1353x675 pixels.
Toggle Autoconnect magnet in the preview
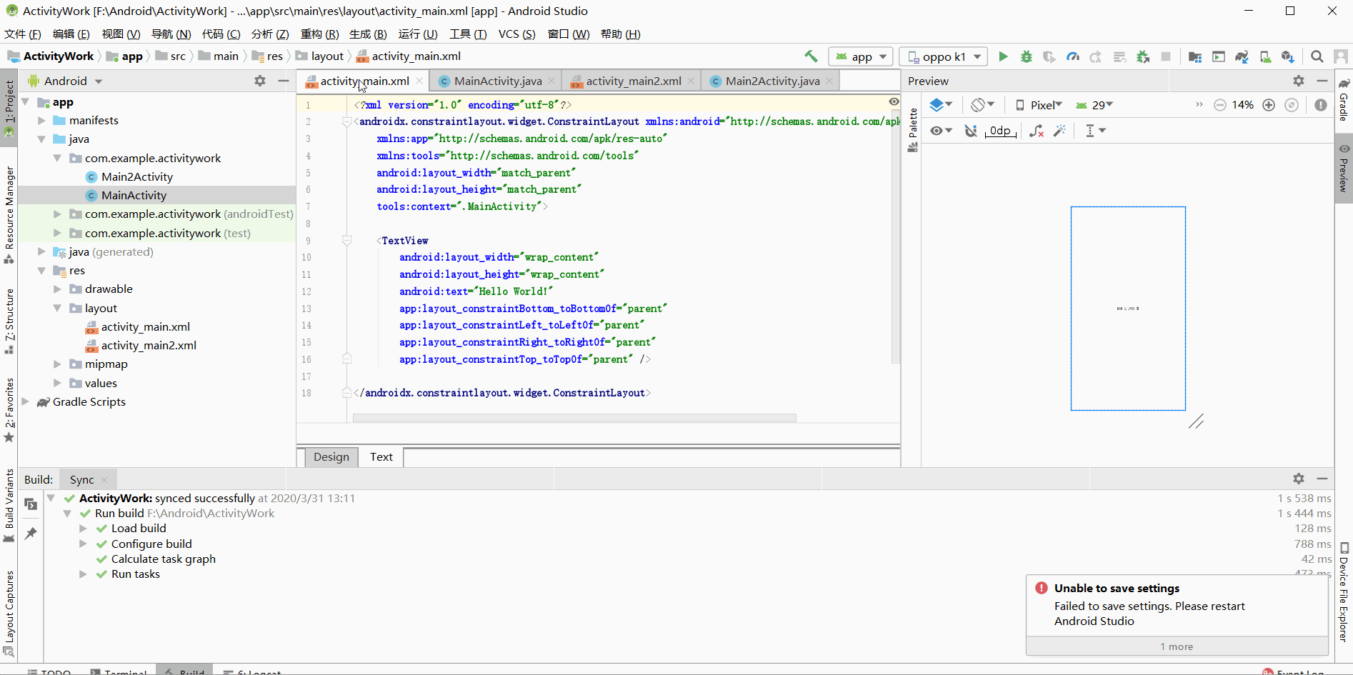(x=970, y=131)
